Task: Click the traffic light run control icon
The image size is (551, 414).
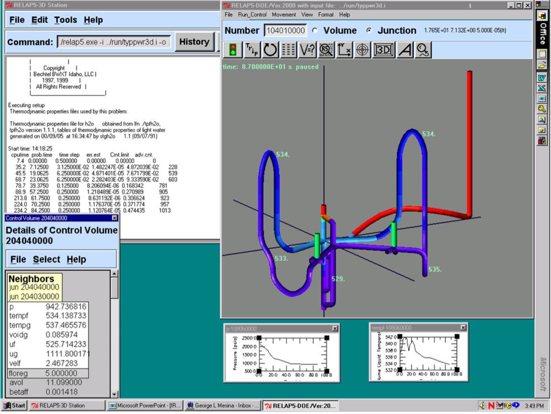Action: (x=232, y=49)
